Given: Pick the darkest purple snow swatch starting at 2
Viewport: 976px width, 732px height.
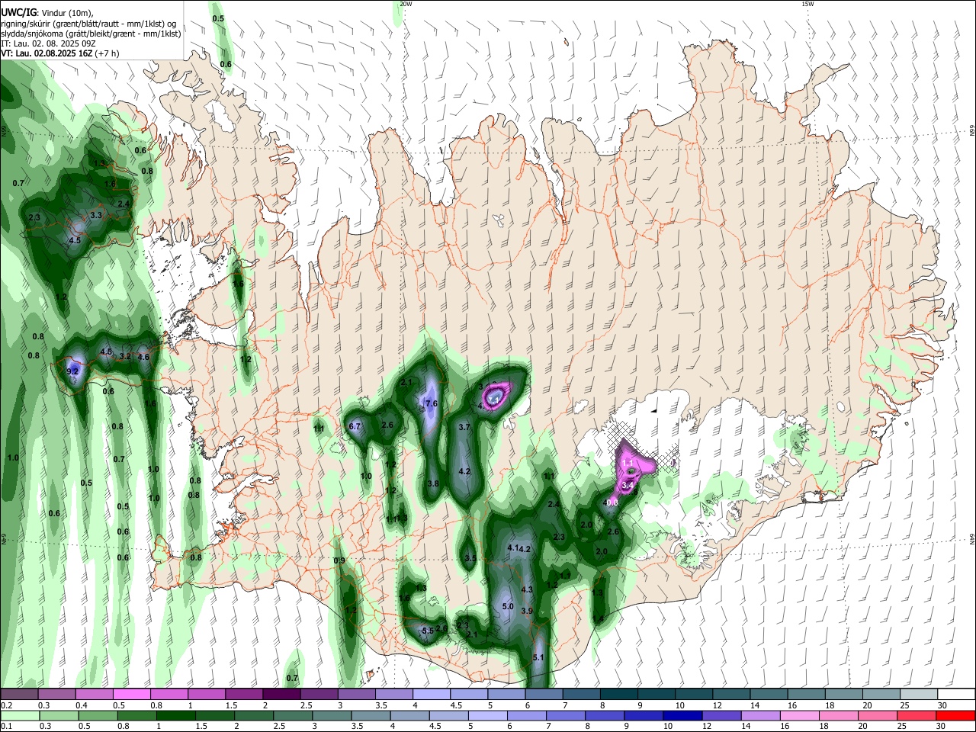Looking at the screenshot, I should pyautogui.click(x=281, y=694).
